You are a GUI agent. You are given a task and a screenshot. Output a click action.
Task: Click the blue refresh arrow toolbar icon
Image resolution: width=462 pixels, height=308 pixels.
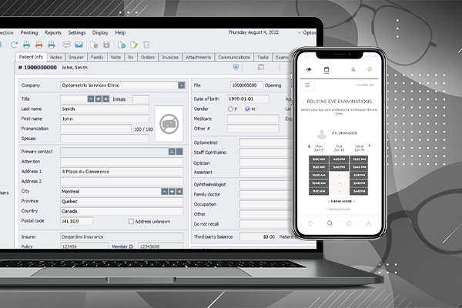(14, 45)
